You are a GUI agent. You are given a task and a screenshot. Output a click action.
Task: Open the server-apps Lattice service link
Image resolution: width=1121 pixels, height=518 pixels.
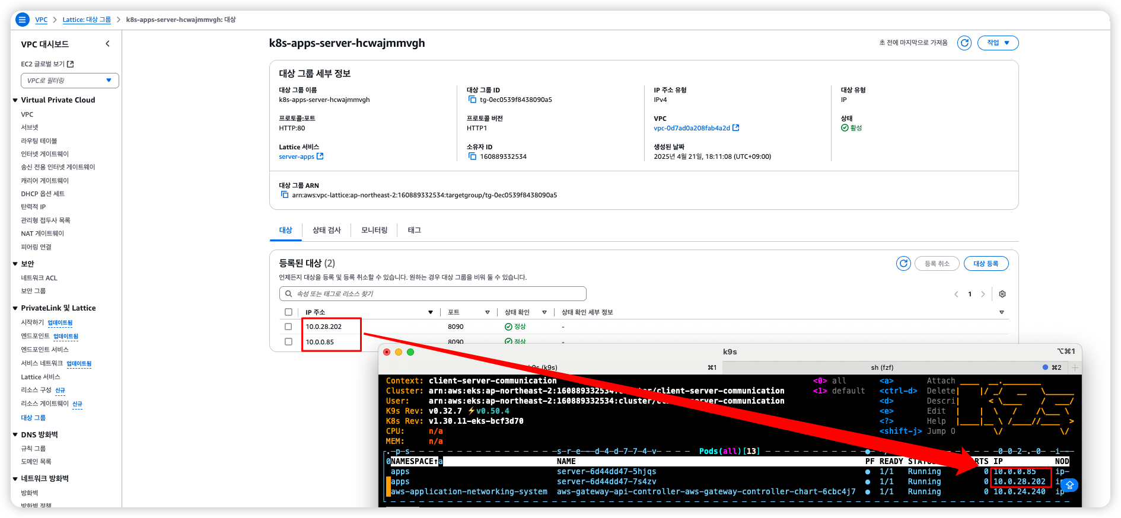click(x=297, y=156)
